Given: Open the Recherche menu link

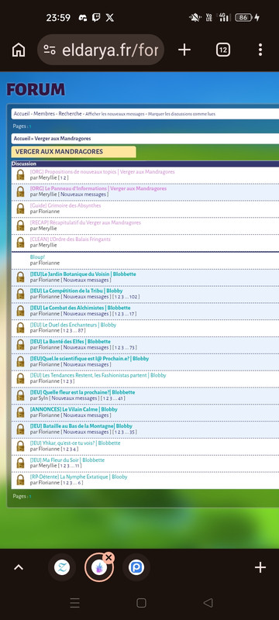Looking at the screenshot, I should click(71, 113).
